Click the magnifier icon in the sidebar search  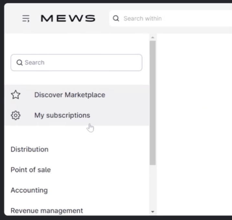tap(19, 63)
